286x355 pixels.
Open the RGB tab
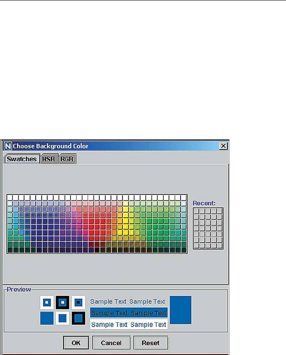click(x=67, y=159)
